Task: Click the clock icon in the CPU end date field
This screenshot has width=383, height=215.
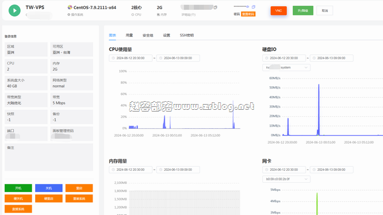Action: click(160, 58)
